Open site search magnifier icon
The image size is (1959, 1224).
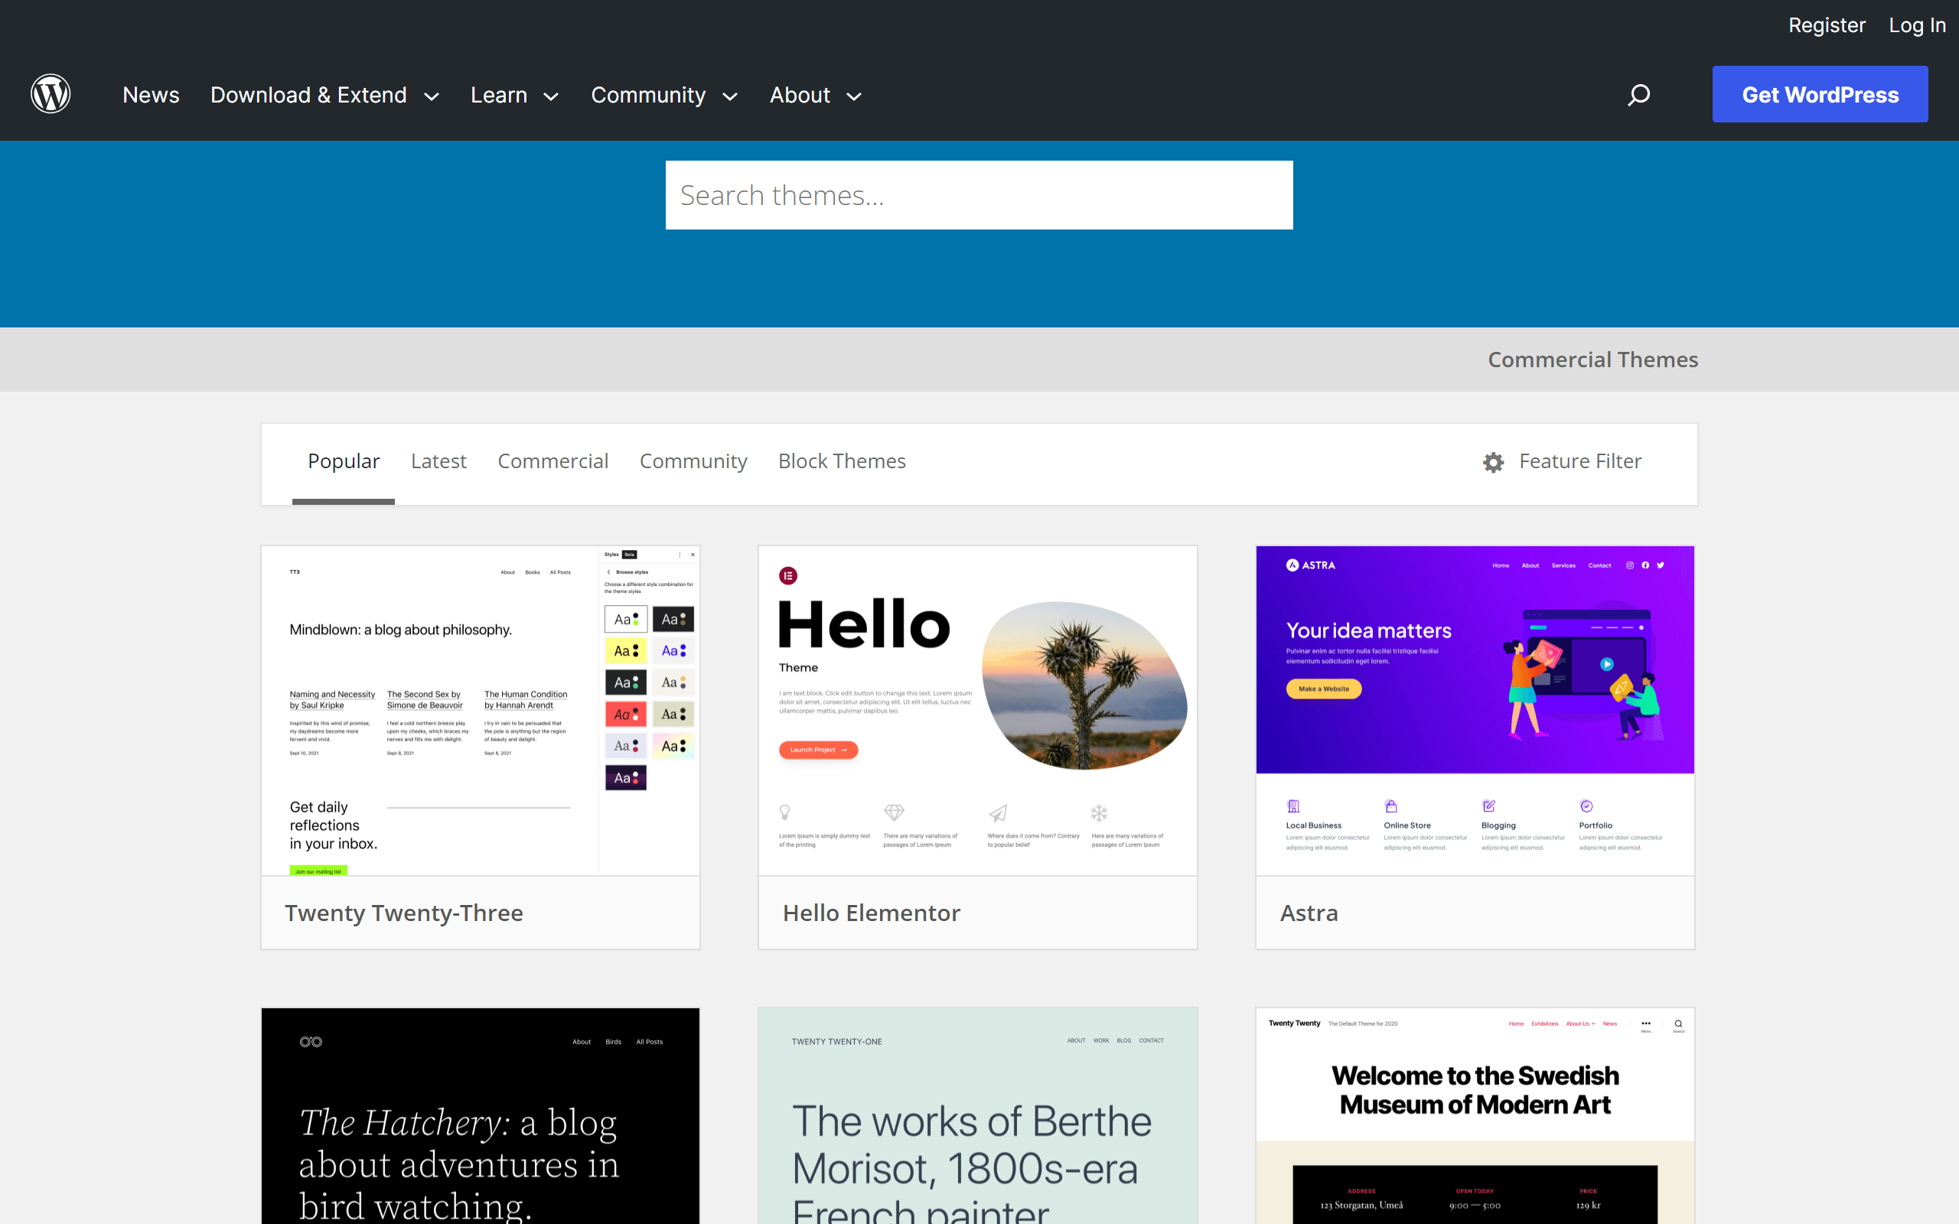(1638, 95)
